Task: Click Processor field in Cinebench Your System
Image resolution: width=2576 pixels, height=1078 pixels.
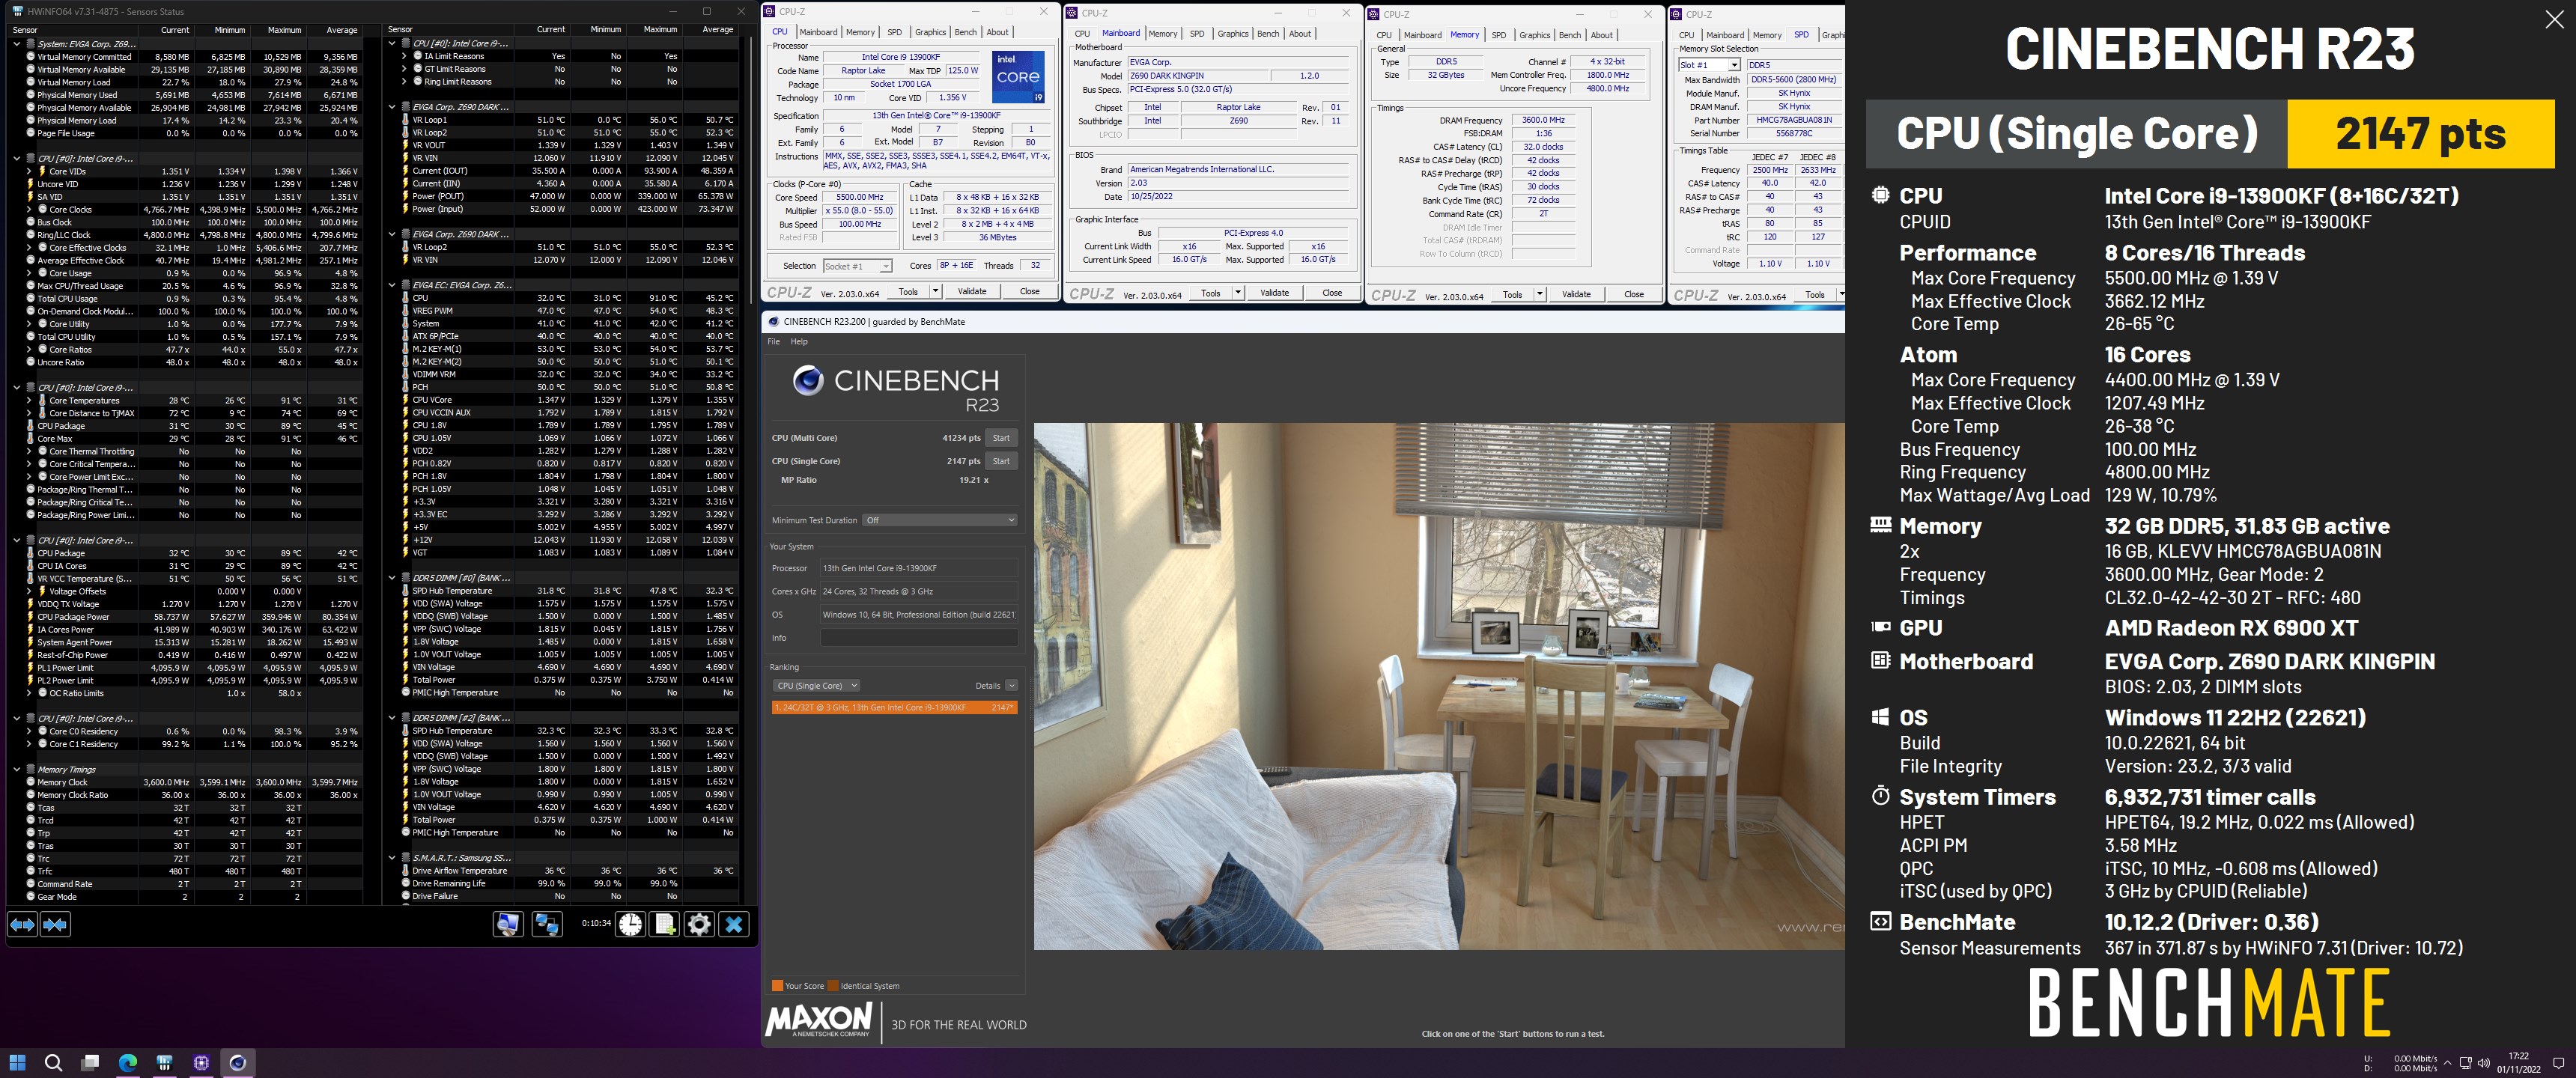Action: 919,568
